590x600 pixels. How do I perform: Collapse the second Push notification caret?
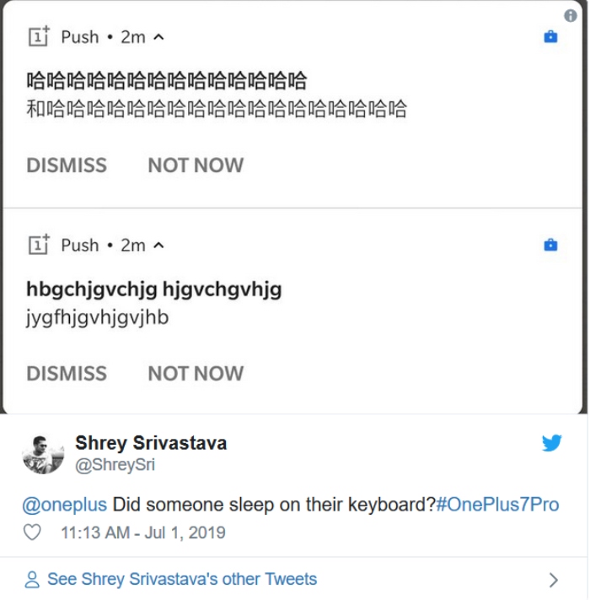(x=159, y=246)
